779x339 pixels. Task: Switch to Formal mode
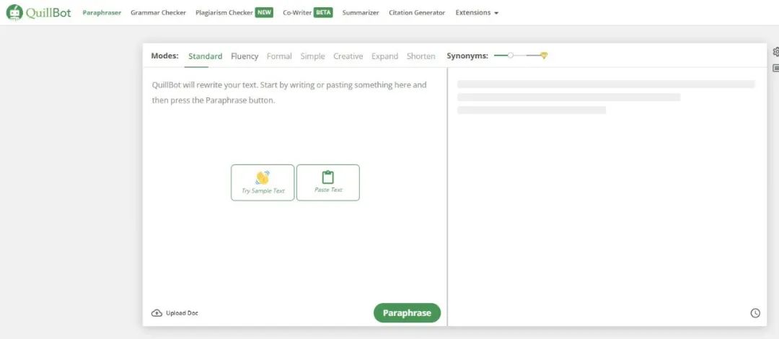[x=279, y=56]
